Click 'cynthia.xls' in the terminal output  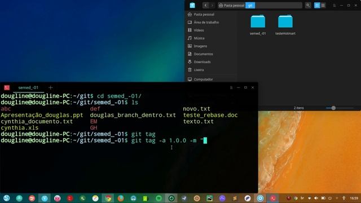pos(20,128)
